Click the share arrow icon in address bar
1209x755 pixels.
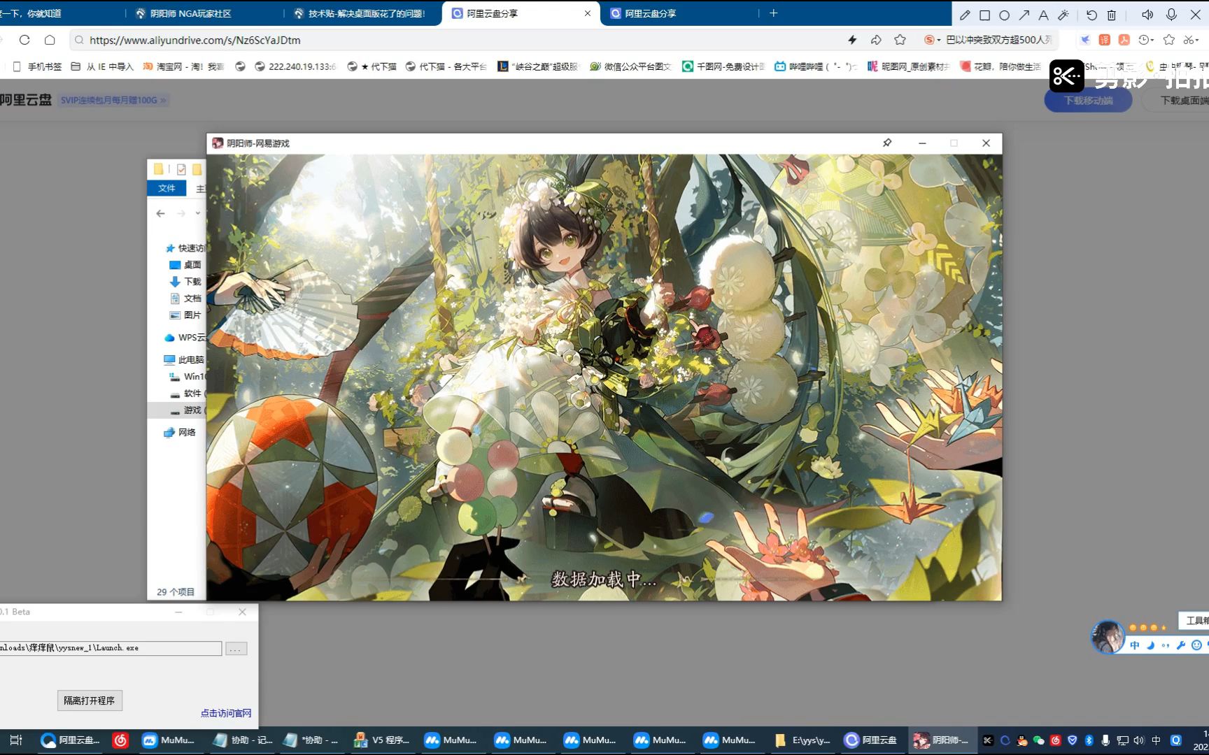(876, 40)
